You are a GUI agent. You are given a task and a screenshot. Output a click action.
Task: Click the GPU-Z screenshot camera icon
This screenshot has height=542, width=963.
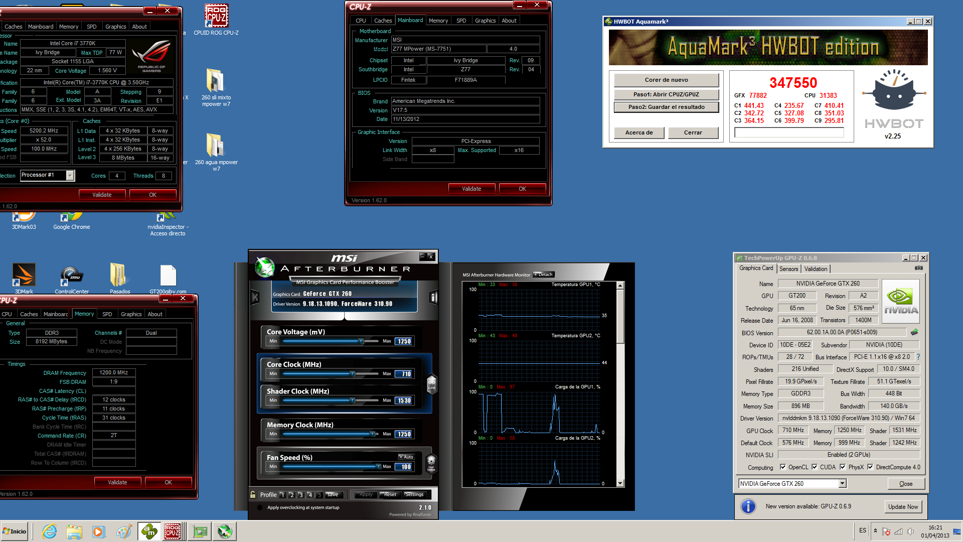pyautogui.click(x=918, y=268)
